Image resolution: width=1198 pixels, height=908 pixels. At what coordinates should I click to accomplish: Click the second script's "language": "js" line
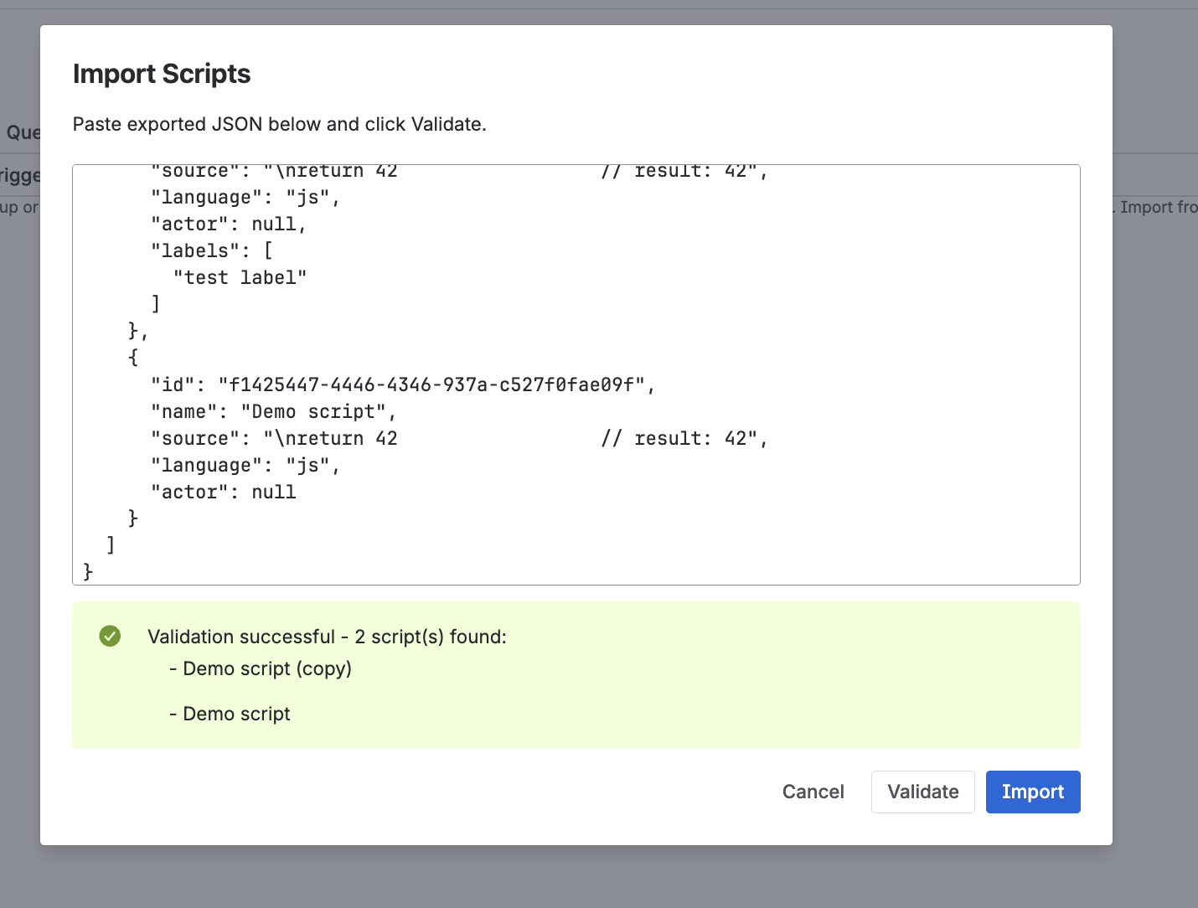pos(245,465)
